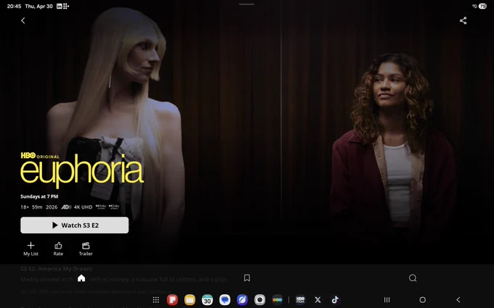The width and height of the screenshot is (494, 308).
Task: Tap the system Recents button
Action: click(x=387, y=300)
